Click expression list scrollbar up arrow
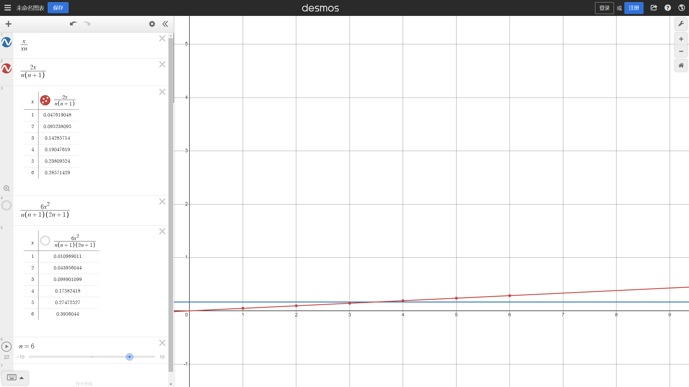 click(x=171, y=35)
